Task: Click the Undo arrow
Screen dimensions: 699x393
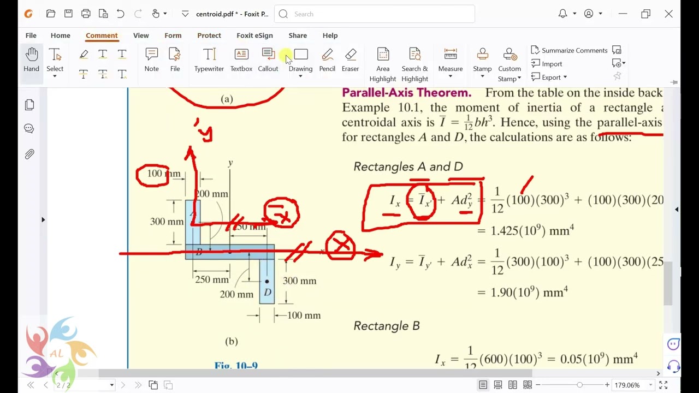Action: (121, 14)
